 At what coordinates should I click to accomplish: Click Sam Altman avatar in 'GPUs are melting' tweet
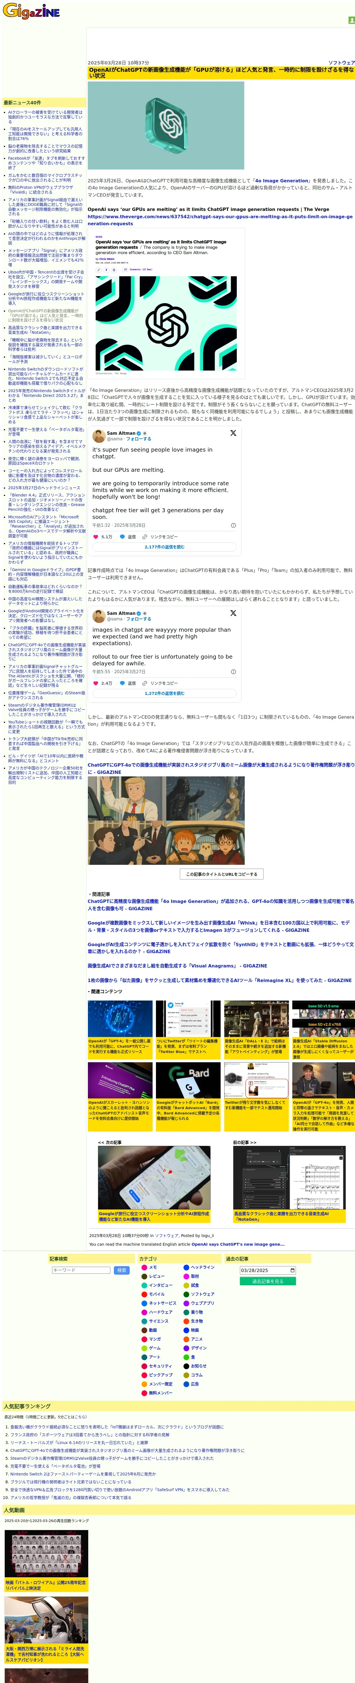99,436
